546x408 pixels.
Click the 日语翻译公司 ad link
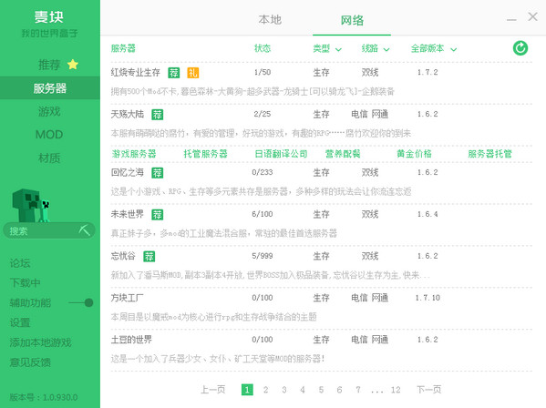tap(281, 154)
